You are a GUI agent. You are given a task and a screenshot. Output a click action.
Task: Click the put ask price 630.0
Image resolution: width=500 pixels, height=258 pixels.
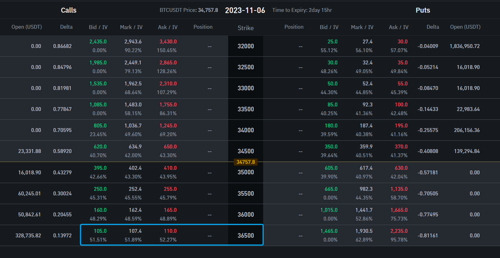pyautogui.click(x=401, y=168)
